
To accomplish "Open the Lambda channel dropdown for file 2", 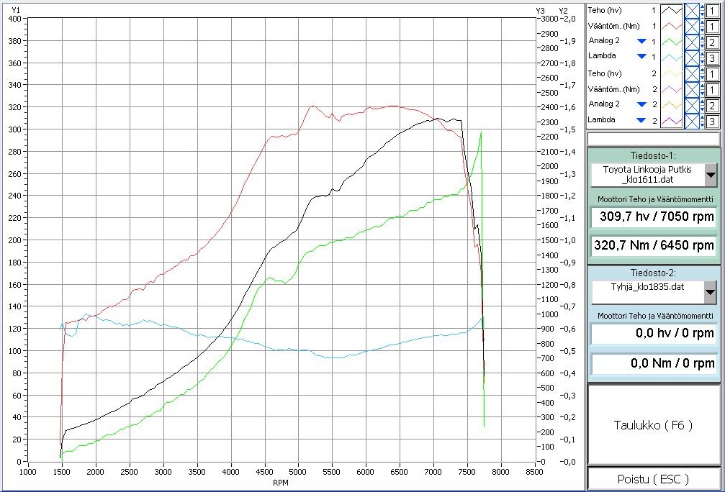I will [x=641, y=120].
